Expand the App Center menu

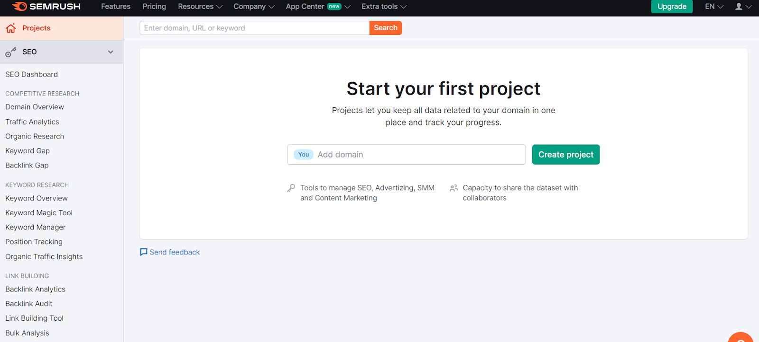click(x=318, y=7)
